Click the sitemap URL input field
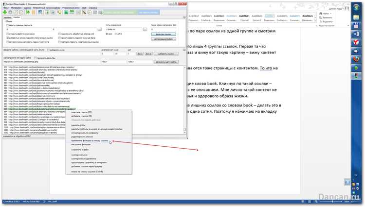 [52, 62]
